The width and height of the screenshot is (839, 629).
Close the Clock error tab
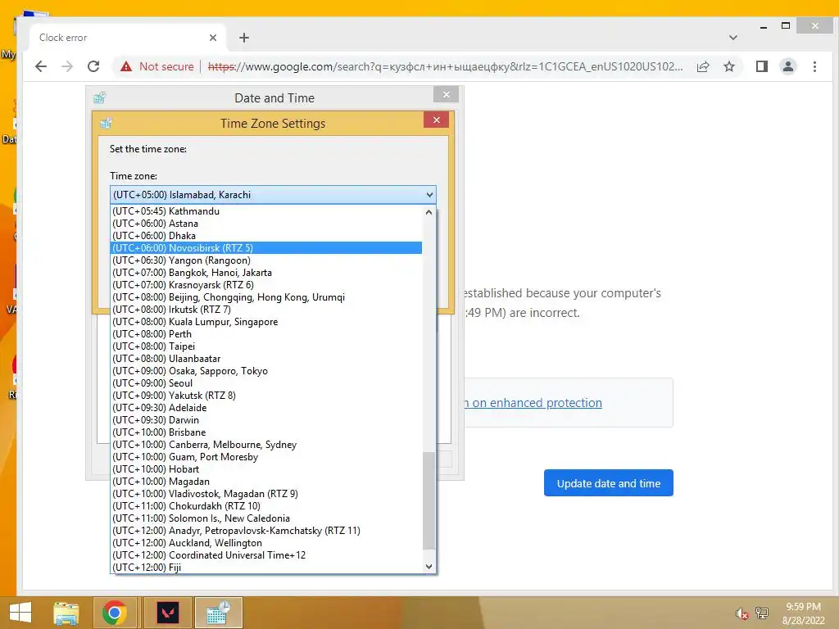(213, 38)
